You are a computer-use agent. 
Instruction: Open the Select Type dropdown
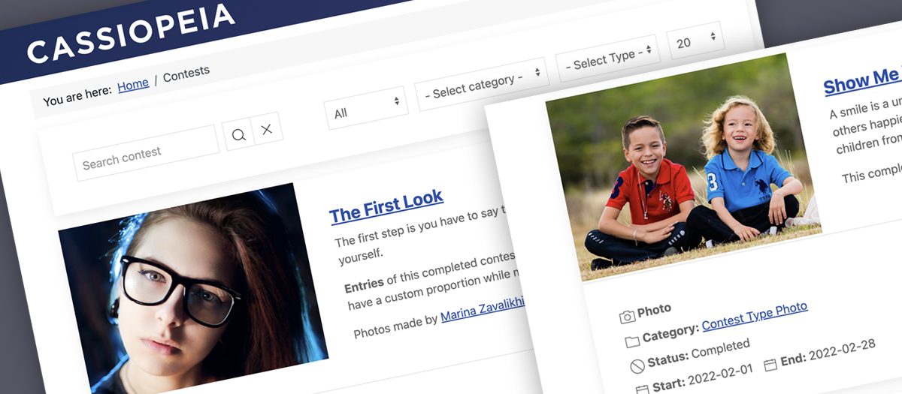coord(607,59)
